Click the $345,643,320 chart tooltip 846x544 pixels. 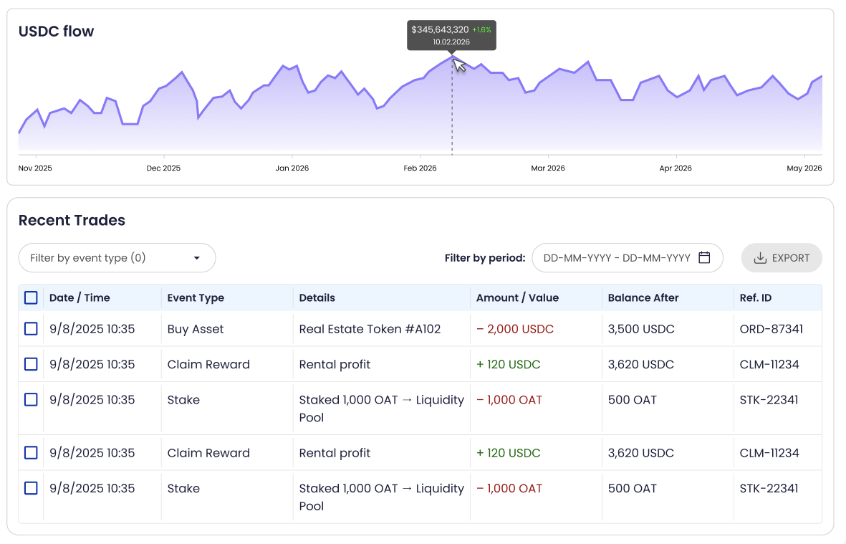pyautogui.click(x=451, y=35)
